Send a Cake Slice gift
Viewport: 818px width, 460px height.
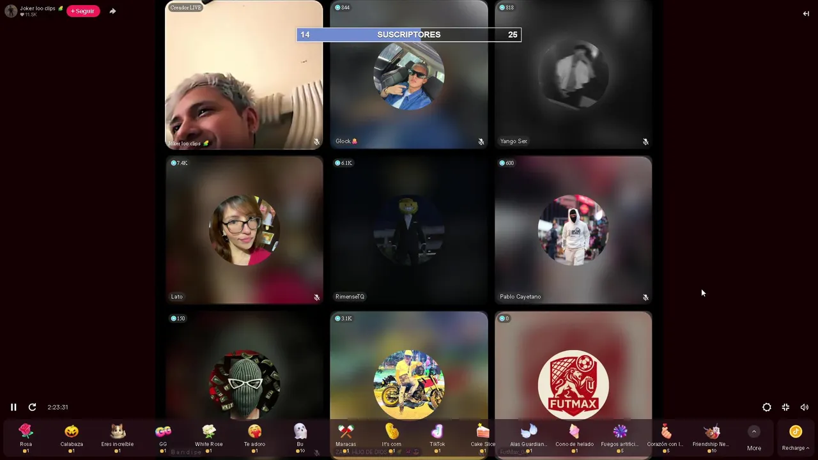pos(483,438)
